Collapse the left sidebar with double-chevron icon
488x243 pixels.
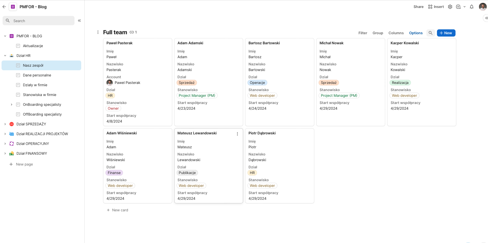(79, 21)
